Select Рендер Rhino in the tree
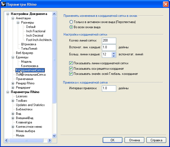 (25, 83)
